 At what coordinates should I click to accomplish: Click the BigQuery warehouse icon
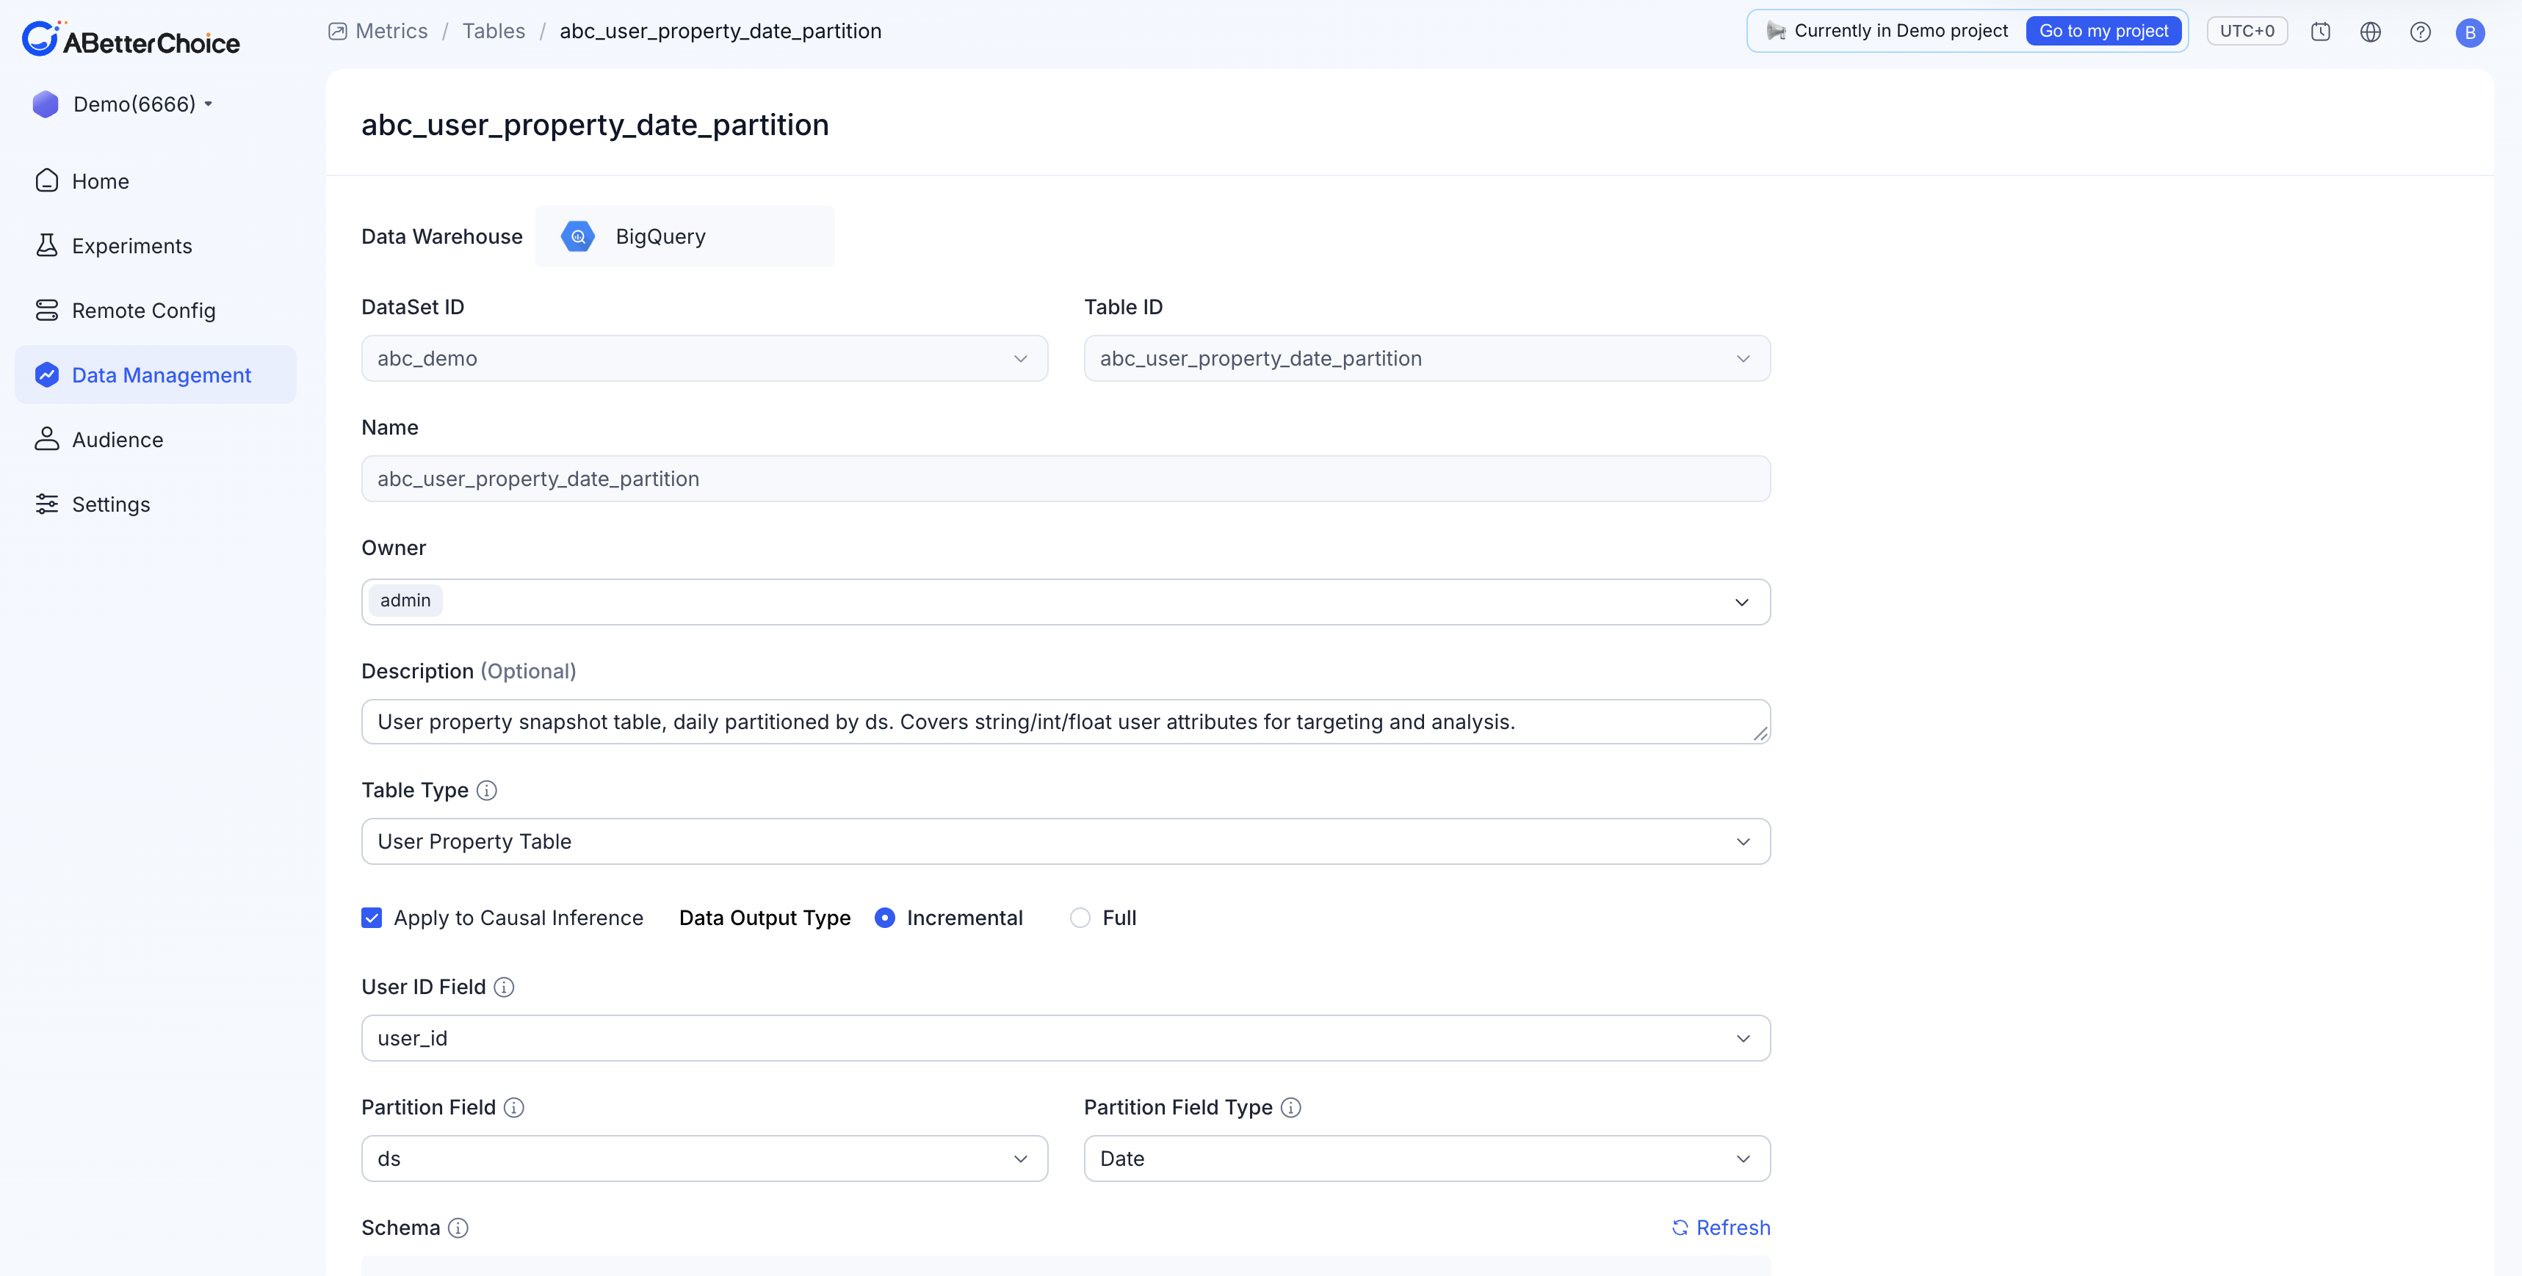[578, 236]
